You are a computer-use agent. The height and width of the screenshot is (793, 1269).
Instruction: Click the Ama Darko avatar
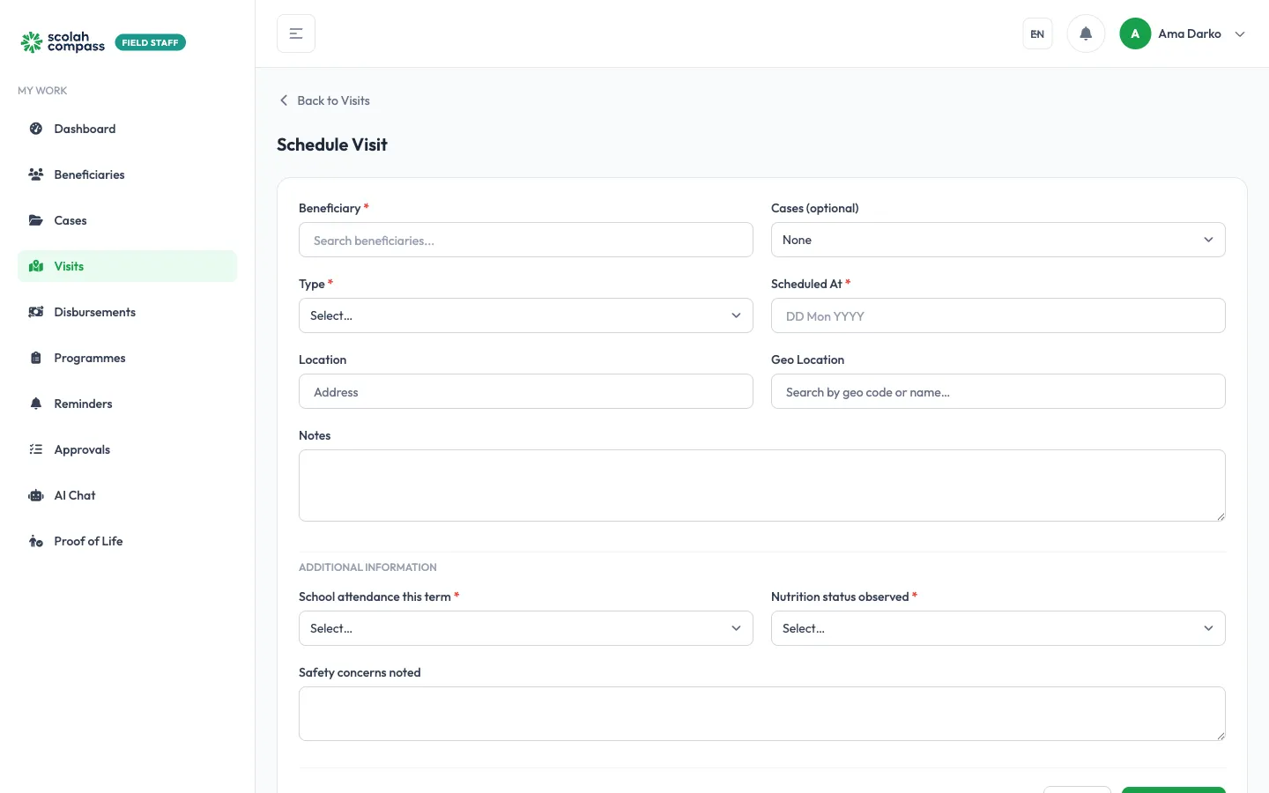coord(1135,33)
